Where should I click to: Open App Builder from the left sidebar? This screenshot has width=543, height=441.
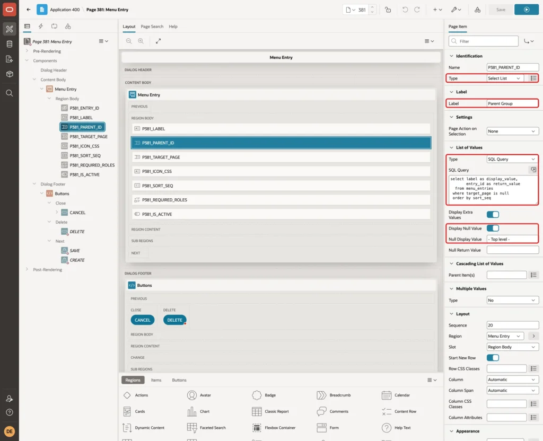tap(10, 29)
